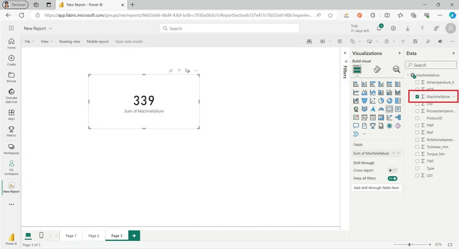
Task: Choose the line chart visual
Action: tap(356, 92)
